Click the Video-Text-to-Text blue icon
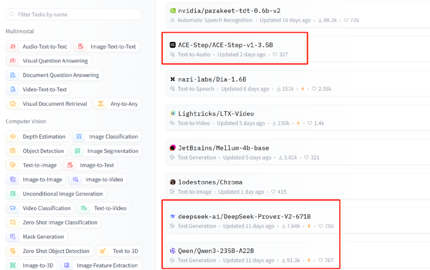The image size is (430, 270). pos(13,89)
